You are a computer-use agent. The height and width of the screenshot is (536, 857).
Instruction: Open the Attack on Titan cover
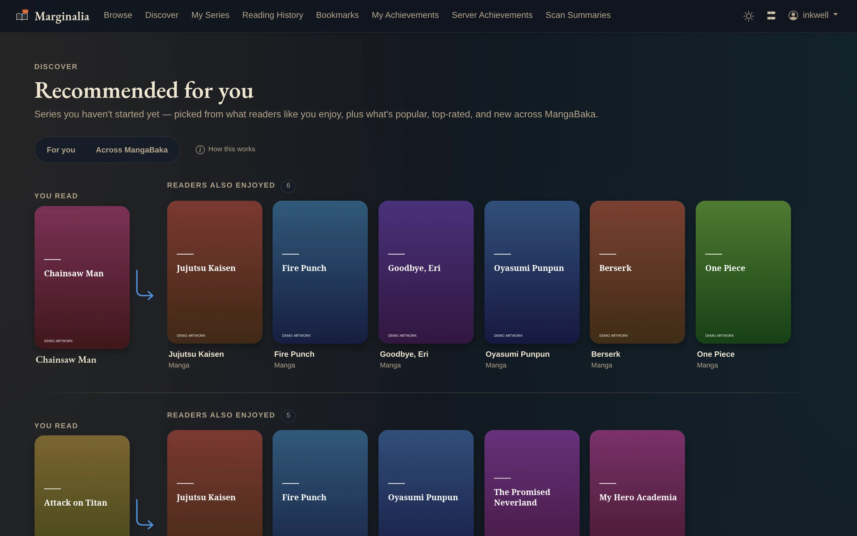tap(82, 486)
